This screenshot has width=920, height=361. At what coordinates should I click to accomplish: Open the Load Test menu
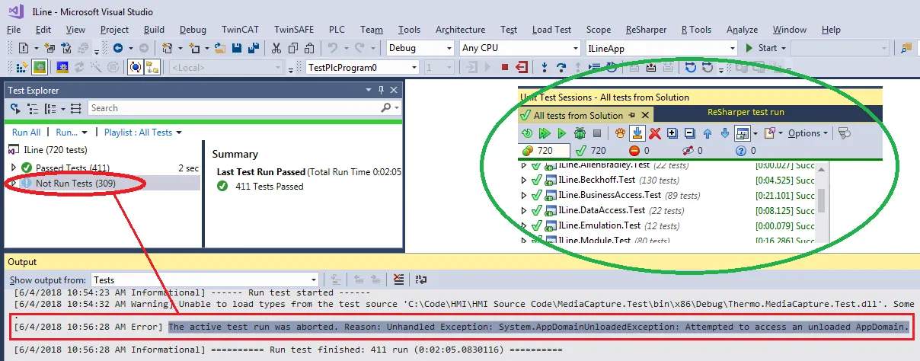(x=551, y=30)
